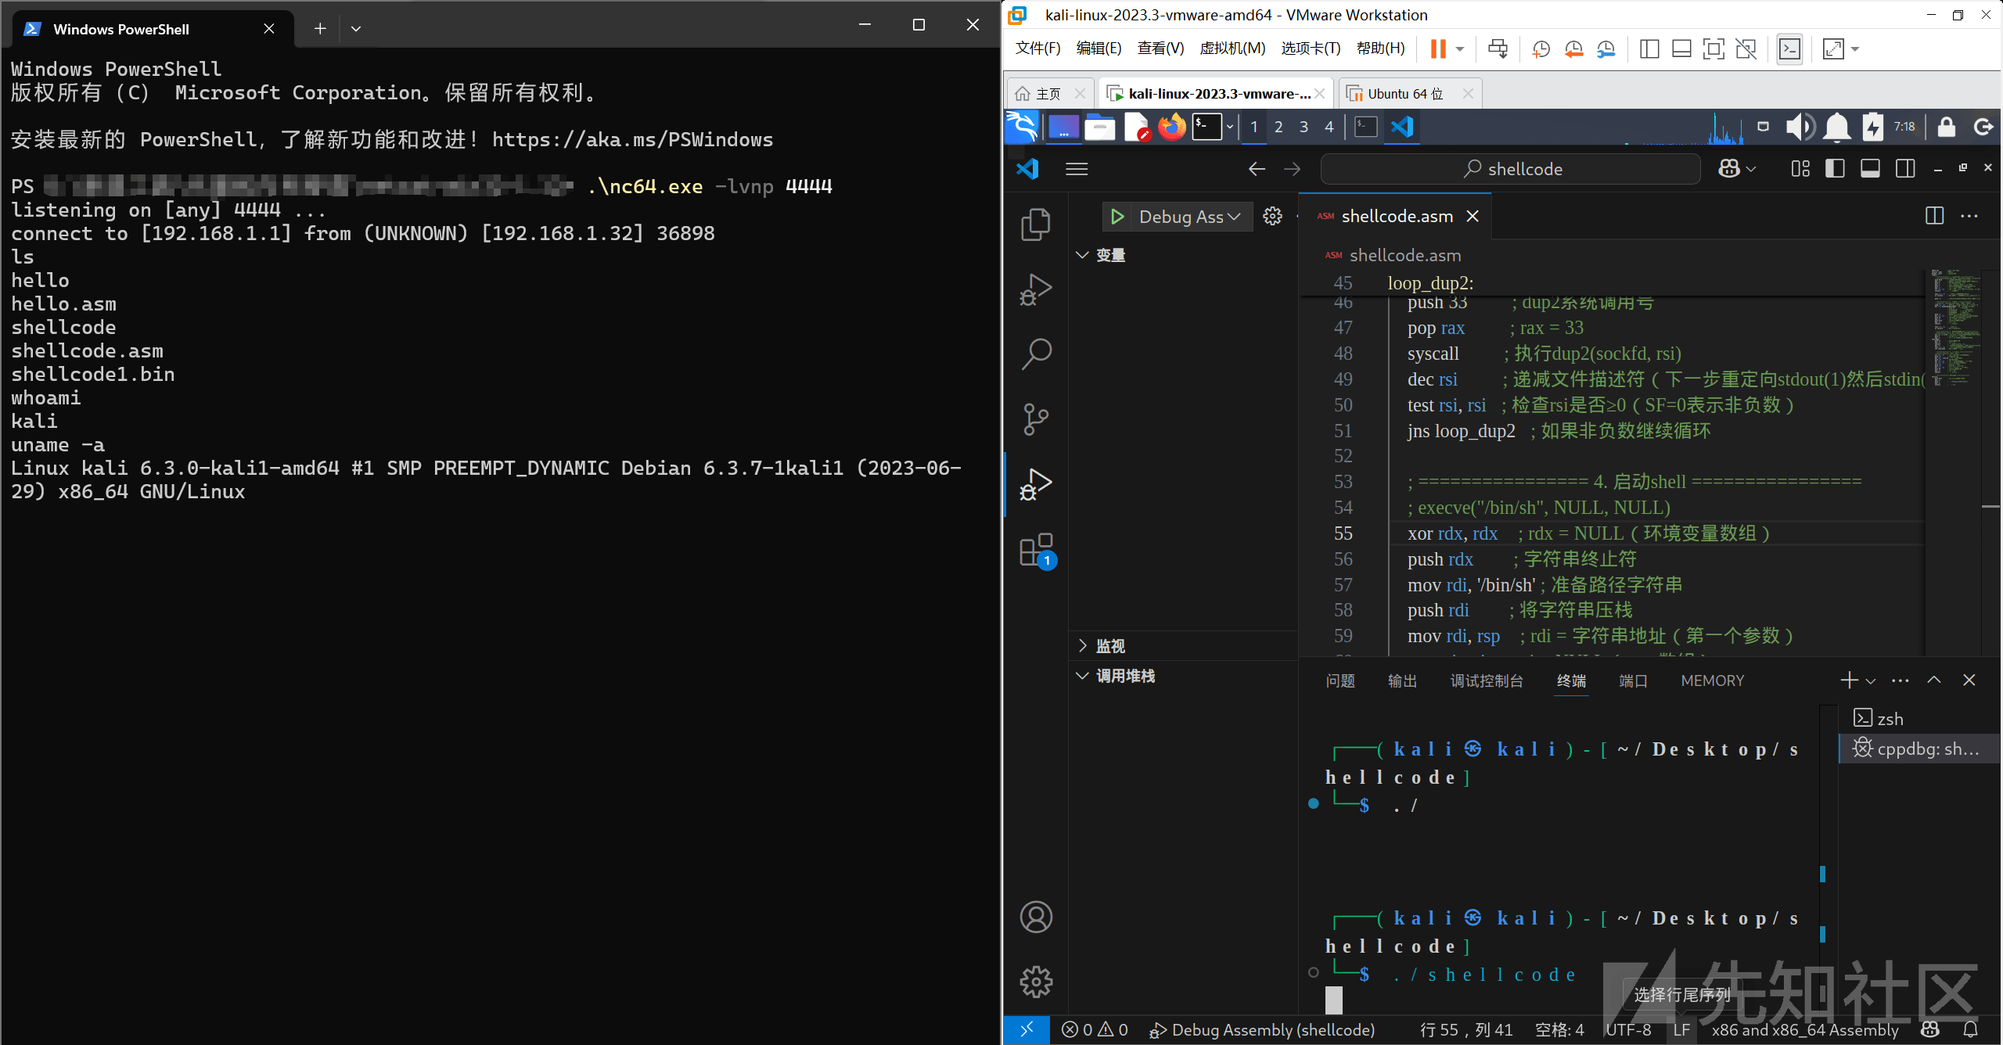The width and height of the screenshot is (2003, 1045).
Task: Toggle VMware Unity mode icon
Action: (1746, 48)
